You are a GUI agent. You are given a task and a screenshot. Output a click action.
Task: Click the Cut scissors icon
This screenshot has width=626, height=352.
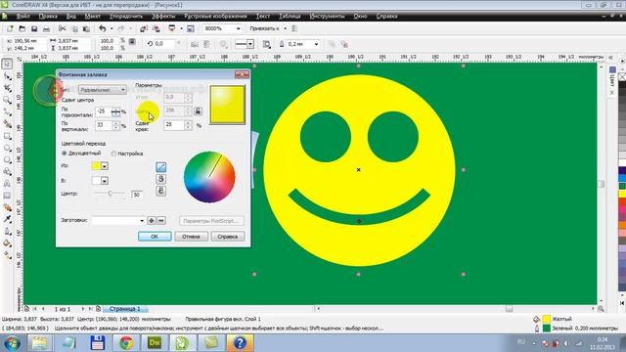pyautogui.click(x=62, y=28)
